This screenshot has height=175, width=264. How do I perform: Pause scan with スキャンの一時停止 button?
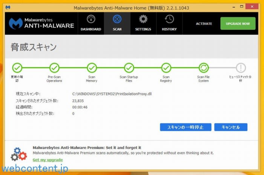185,127
